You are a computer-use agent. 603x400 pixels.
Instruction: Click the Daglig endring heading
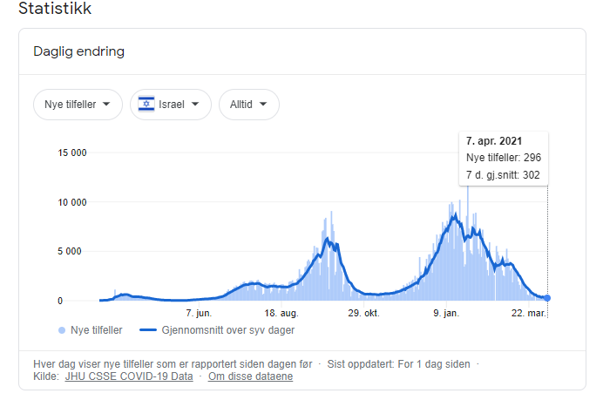pos(79,51)
